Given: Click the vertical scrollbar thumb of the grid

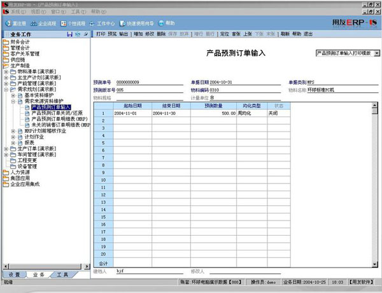Looking at the screenshot, I should tap(375, 111).
